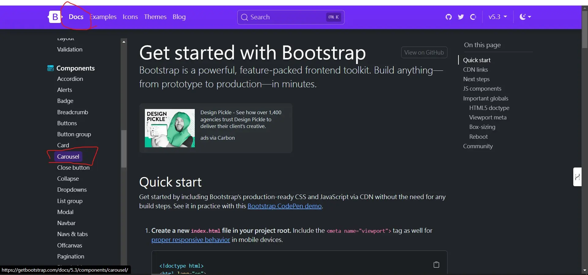Image resolution: width=588 pixels, height=275 pixels.
Task: Go to the Icons page in the navbar
Action: (x=130, y=17)
